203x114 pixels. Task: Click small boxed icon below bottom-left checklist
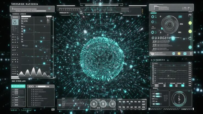(53, 110)
